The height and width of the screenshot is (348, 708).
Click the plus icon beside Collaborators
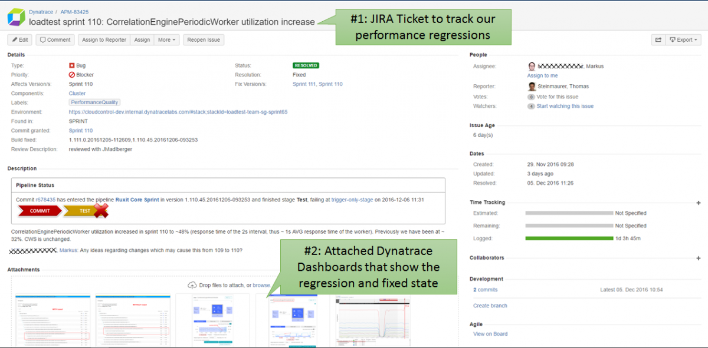[x=699, y=258]
